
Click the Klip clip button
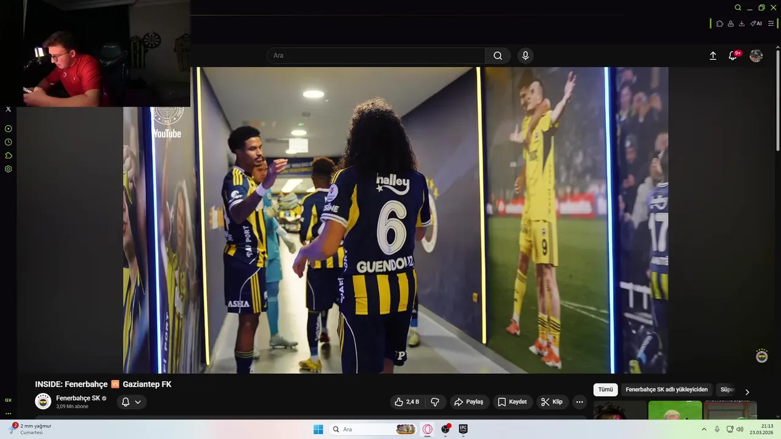pyautogui.click(x=552, y=402)
